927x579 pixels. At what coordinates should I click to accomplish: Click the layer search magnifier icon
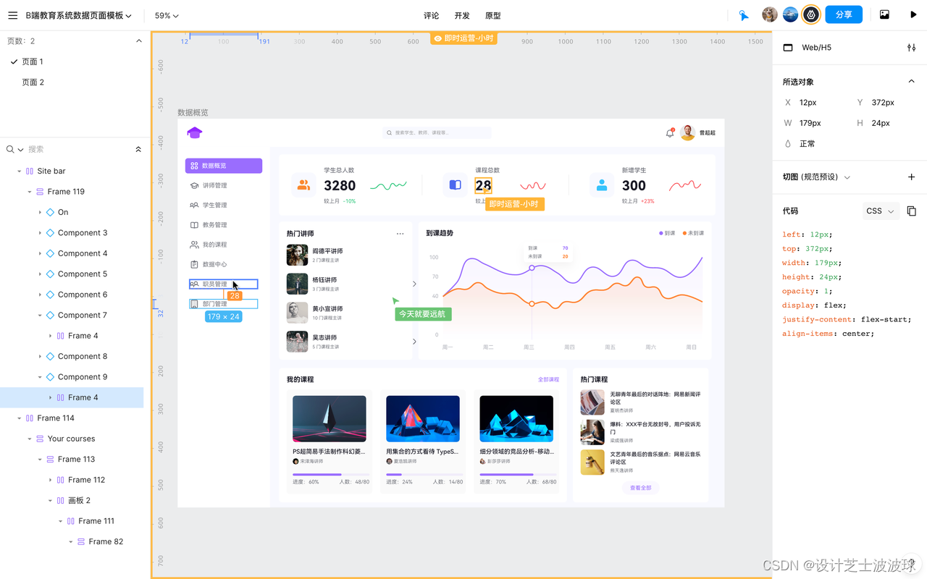click(10, 149)
